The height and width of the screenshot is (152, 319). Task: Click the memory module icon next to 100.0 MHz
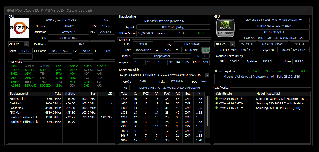(x=206, y=50)
